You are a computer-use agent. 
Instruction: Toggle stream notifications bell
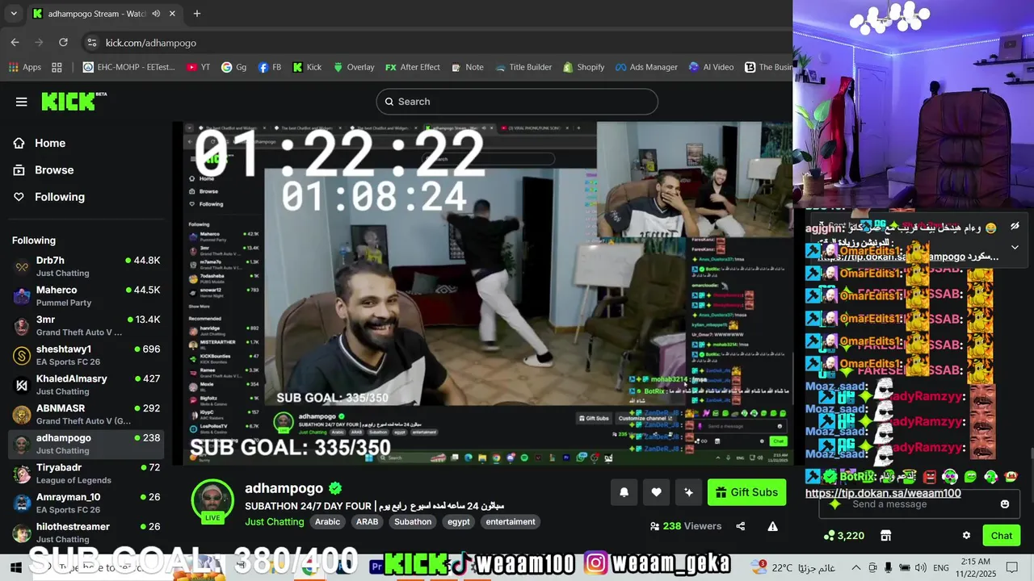pos(624,492)
